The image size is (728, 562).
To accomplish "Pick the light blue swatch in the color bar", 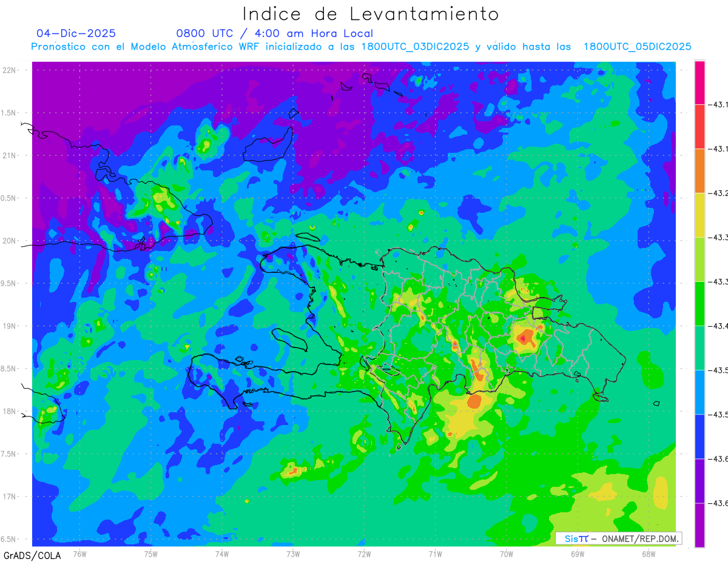I will coord(699,392).
